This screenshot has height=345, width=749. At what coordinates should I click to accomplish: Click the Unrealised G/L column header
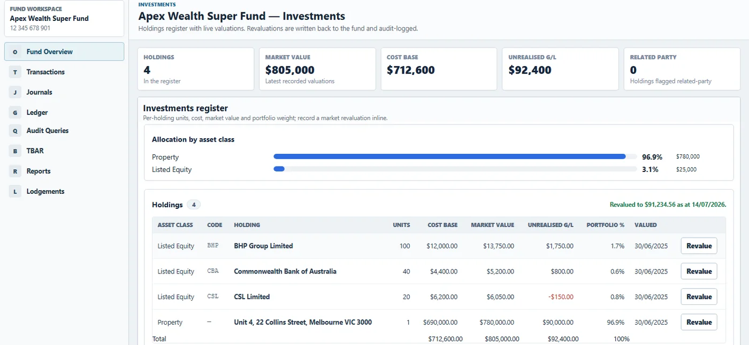pos(551,225)
